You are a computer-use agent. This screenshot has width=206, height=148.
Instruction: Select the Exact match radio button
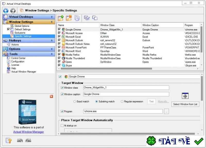pyautogui.click(x=75, y=102)
